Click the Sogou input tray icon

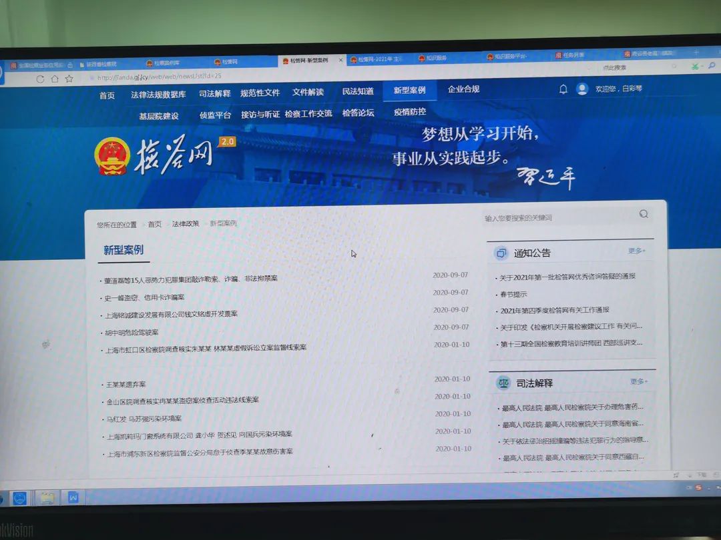[698, 487]
